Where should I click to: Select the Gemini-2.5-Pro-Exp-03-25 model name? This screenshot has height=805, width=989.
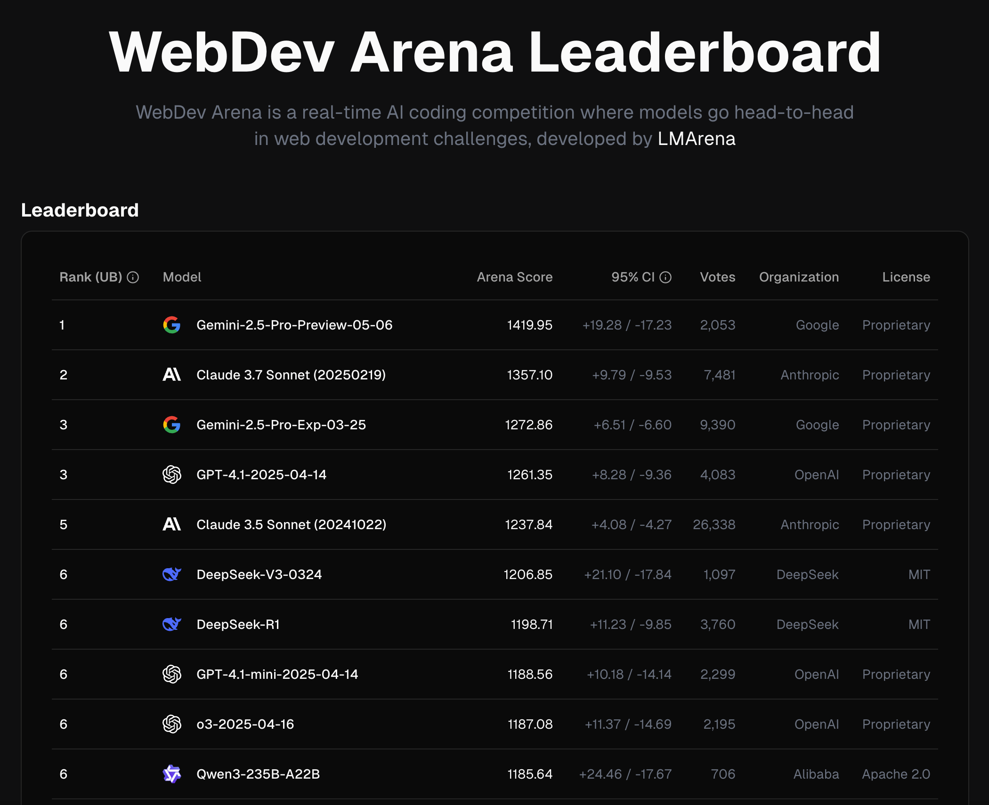coord(281,425)
